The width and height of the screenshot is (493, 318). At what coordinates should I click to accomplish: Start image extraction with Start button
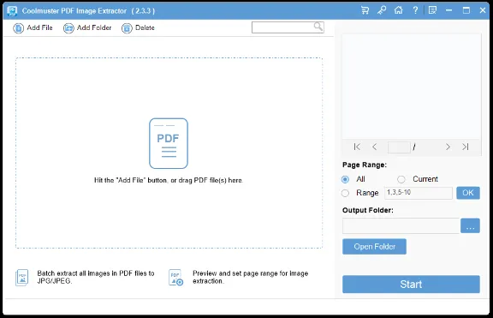tap(411, 285)
